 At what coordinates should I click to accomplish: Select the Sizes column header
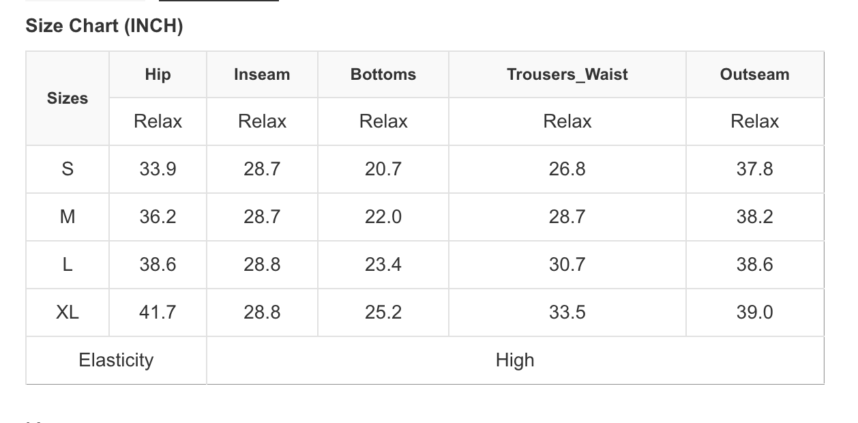click(x=68, y=98)
